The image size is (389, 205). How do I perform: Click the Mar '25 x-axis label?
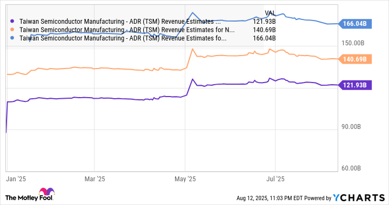tap(95, 179)
